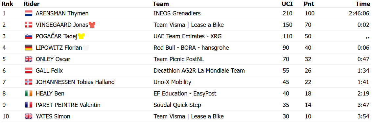Viewport: 372px width, 123px height.
Task: Click the Austrian flag next to GALL Felix
Action: coord(29,71)
